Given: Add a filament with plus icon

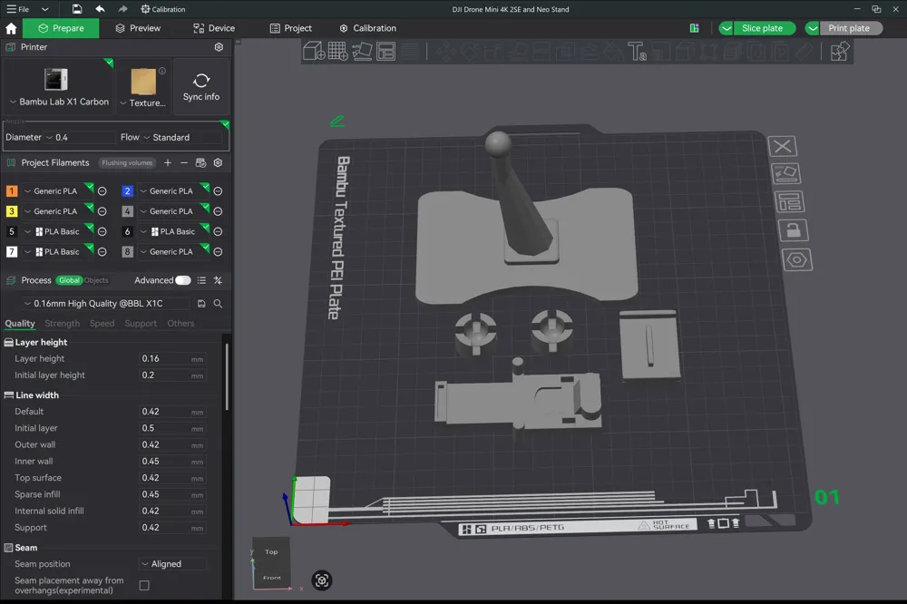Looking at the screenshot, I should point(168,162).
